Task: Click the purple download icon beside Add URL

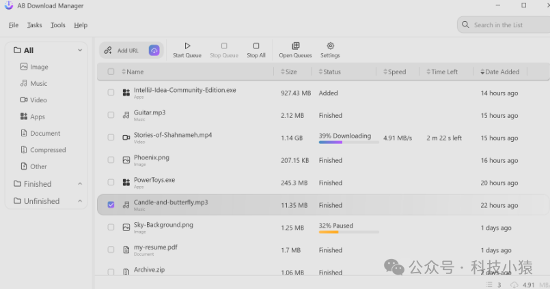Action: click(154, 50)
